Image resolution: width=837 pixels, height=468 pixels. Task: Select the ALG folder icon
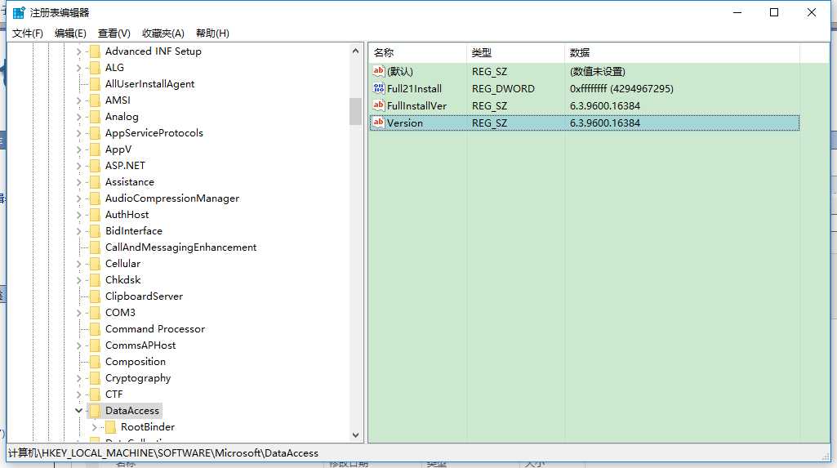pyautogui.click(x=95, y=68)
